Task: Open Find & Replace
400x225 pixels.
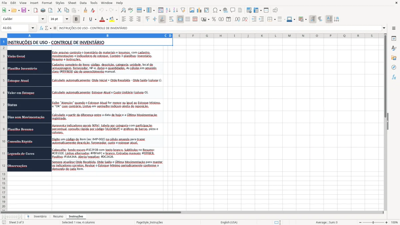Action: coord(123,10)
